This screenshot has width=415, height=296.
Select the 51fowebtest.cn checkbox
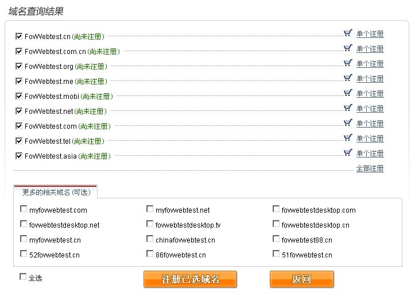pyautogui.click(x=276, y=254)
